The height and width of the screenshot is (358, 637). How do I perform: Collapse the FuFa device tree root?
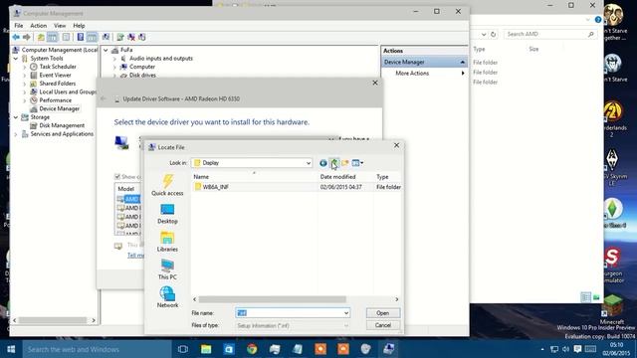(106, 50)
